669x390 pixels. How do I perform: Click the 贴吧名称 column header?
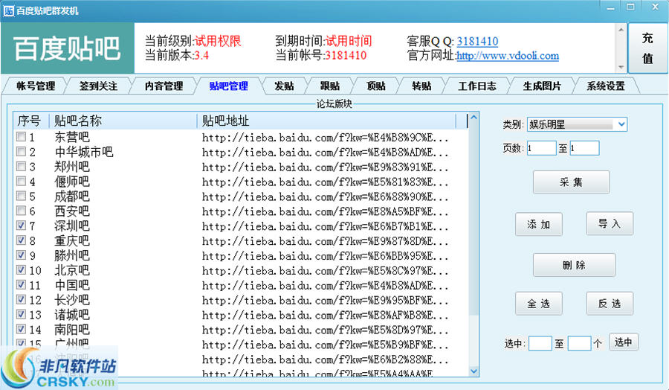click(x=123, y=121)
